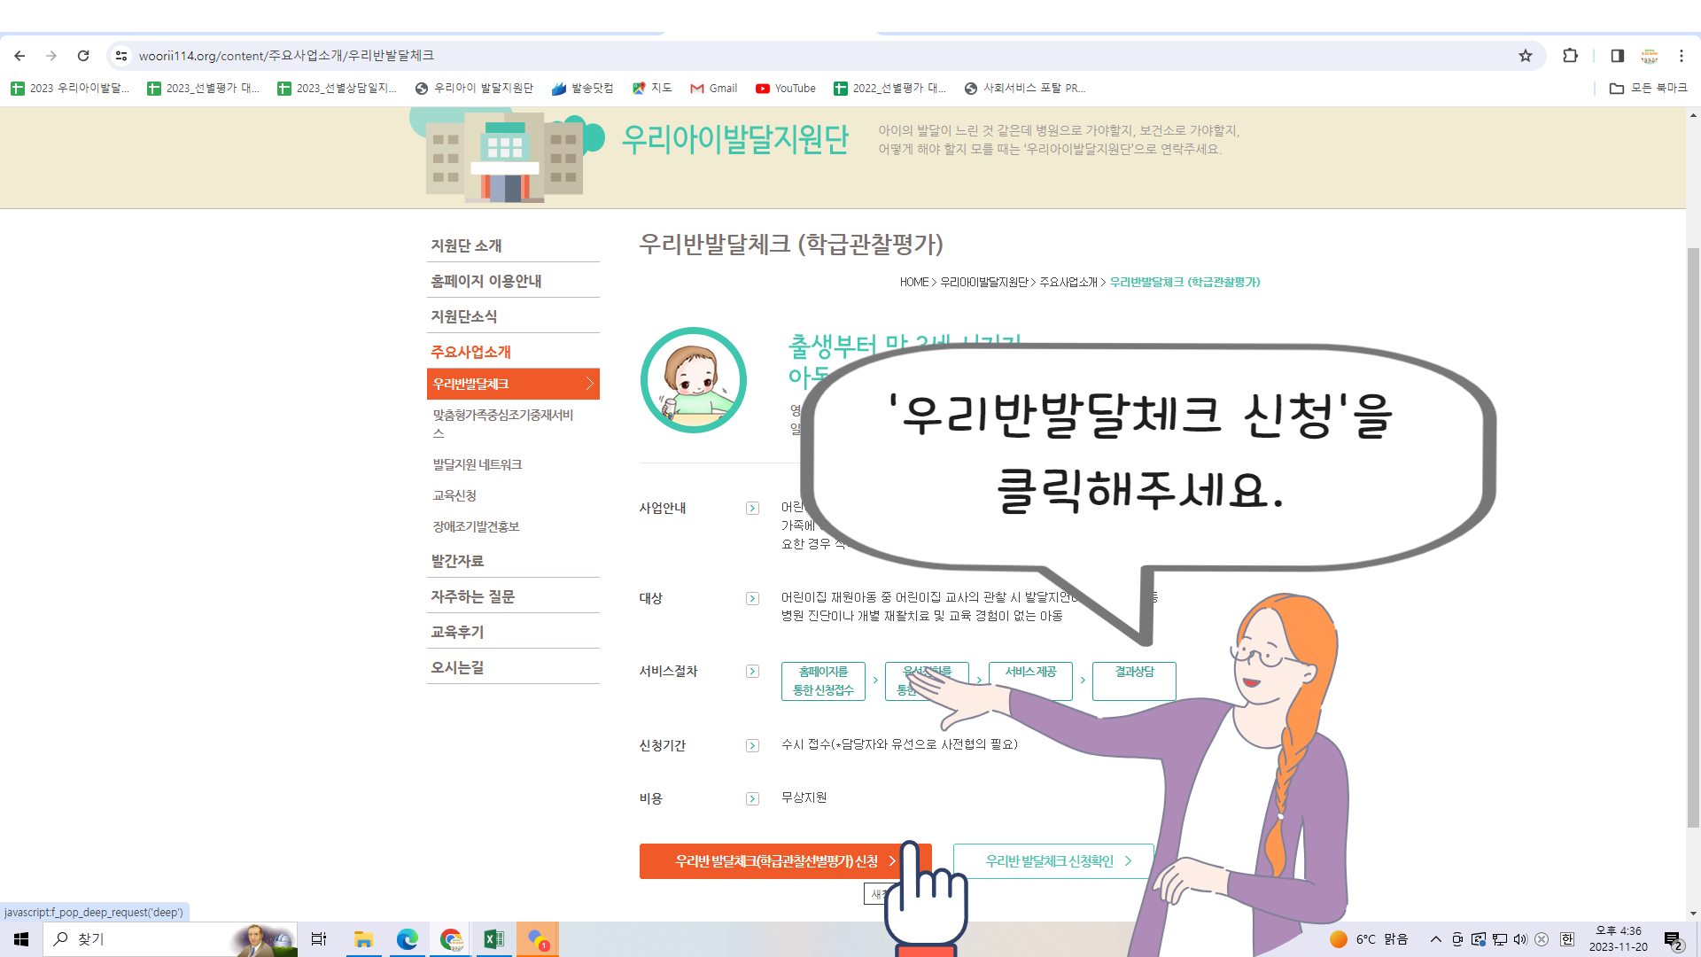This screenshot has width=1701, height=957.
Task: Go to 발달지원 네트워크 submenu item
Action: point(477,464)
